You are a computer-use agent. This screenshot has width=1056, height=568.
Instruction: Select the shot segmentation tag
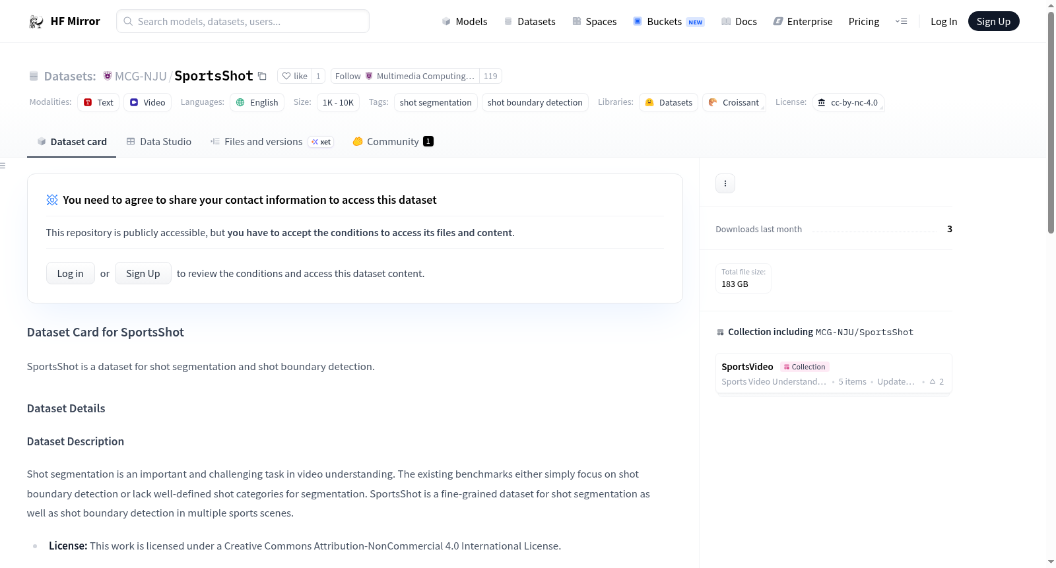click(x=436, y=102)
